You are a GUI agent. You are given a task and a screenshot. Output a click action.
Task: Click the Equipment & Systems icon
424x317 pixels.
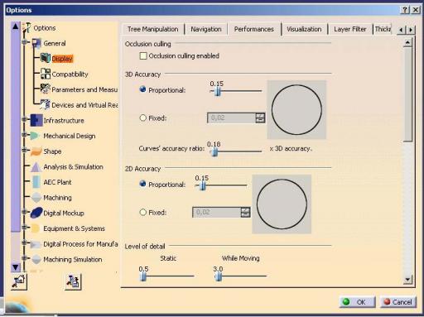click(36, 228)
